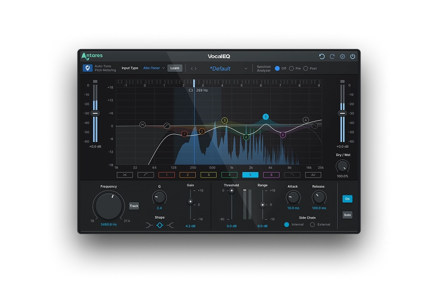The height and width of the screenshot is (283, 438).
Task: Select band 6 tab
Action: click(271, 175)
